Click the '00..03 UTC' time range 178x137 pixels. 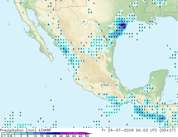[x=147, y=130]
